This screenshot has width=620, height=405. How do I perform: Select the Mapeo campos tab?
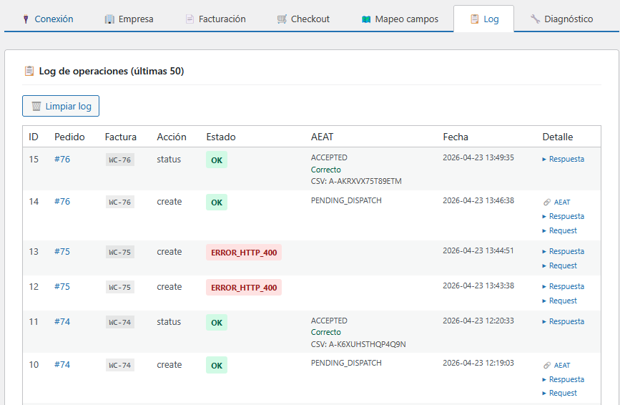point(400,19)
